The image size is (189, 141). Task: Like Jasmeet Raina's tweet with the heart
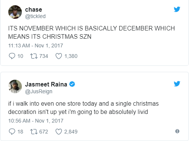pyautogui.click(x=59, y=132)
